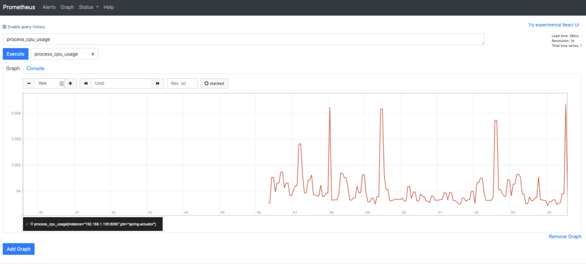Viewport: 586px width, 264px height.
Task: Click the red series color swatch in the legend
Action: tap(32, 224)
